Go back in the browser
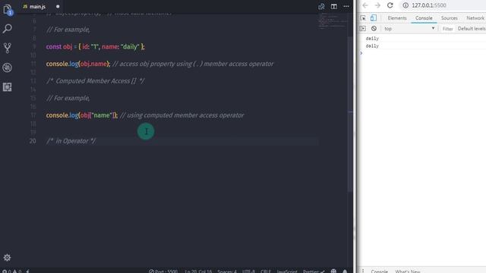This screenshot has height=273, width=486. (365, 5)
